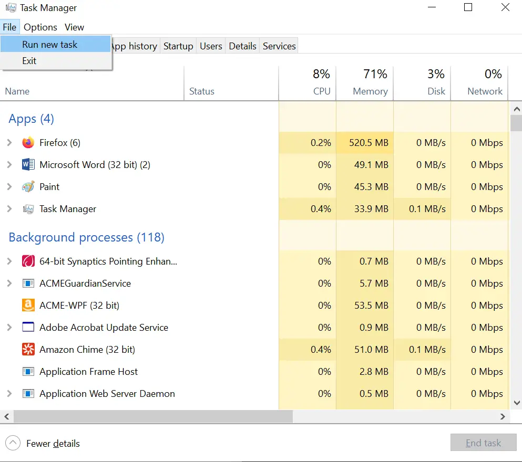522x462 pixels.
Task: Open the Options menu
Action: tap(40, 27)
